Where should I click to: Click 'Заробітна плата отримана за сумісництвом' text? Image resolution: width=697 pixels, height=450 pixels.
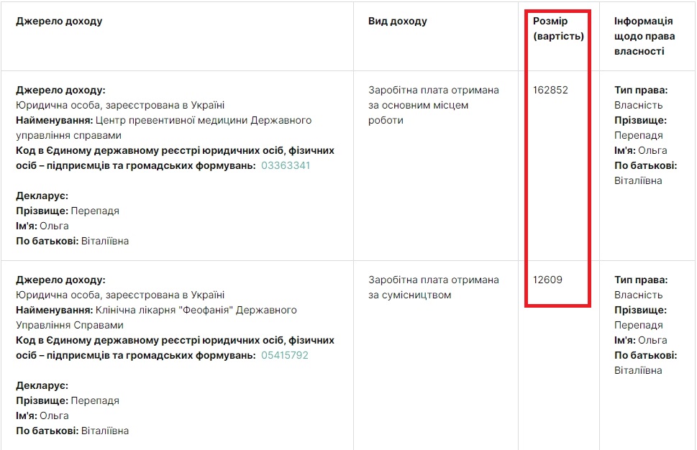coord(433,288)
